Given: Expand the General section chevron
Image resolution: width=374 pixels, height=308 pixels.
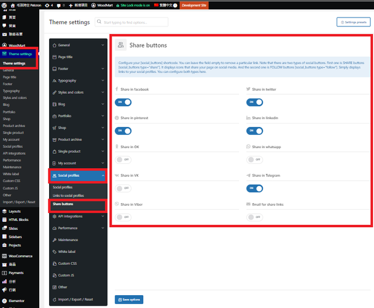Looking at the screenshot, I should click(x=103, y=45).
